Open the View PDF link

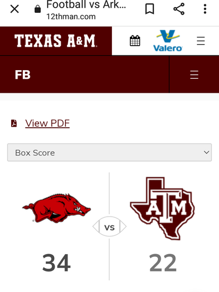(47, 123)
